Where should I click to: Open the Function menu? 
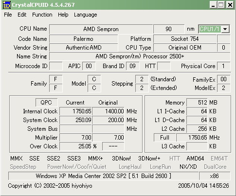[42, 15]
